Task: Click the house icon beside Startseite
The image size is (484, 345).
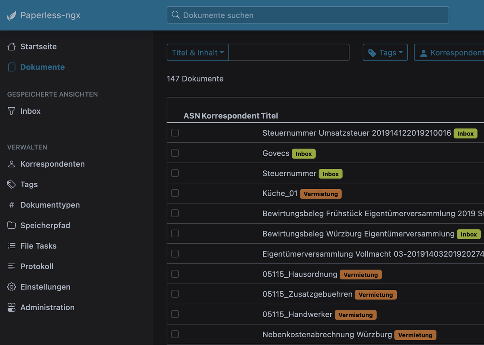Action: coord(12,46)
